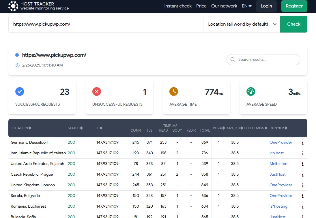Open the Price menu item

(x=201, y=6)
